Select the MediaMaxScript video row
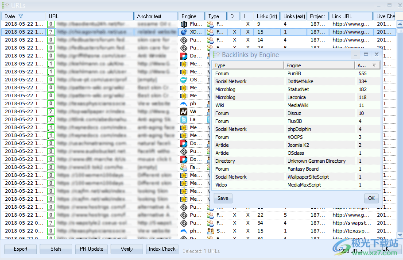403x260 pixels. [x=297, y=185]
